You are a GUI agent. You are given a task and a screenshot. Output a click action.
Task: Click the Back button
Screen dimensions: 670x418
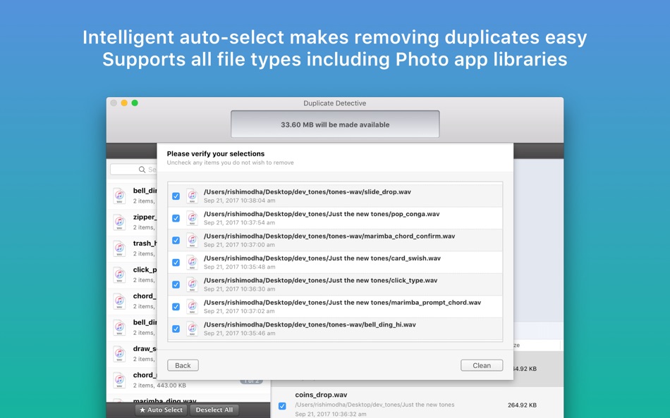(183, 365)
